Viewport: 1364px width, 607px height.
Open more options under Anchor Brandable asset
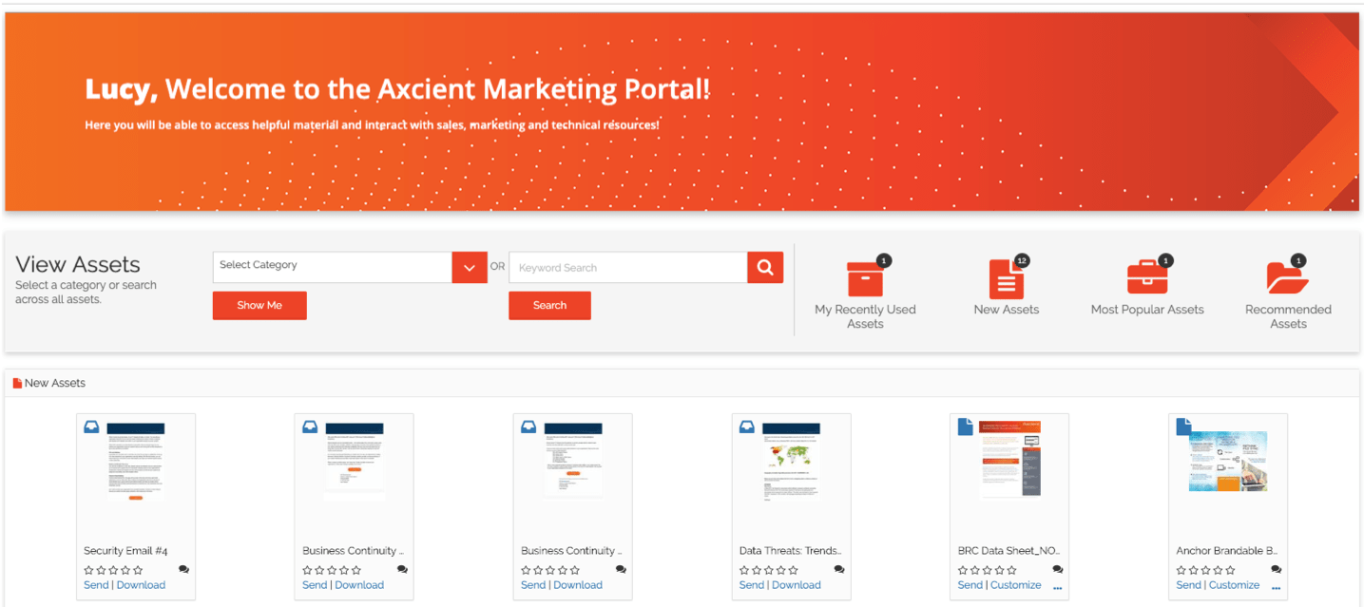coord(1276,588)
